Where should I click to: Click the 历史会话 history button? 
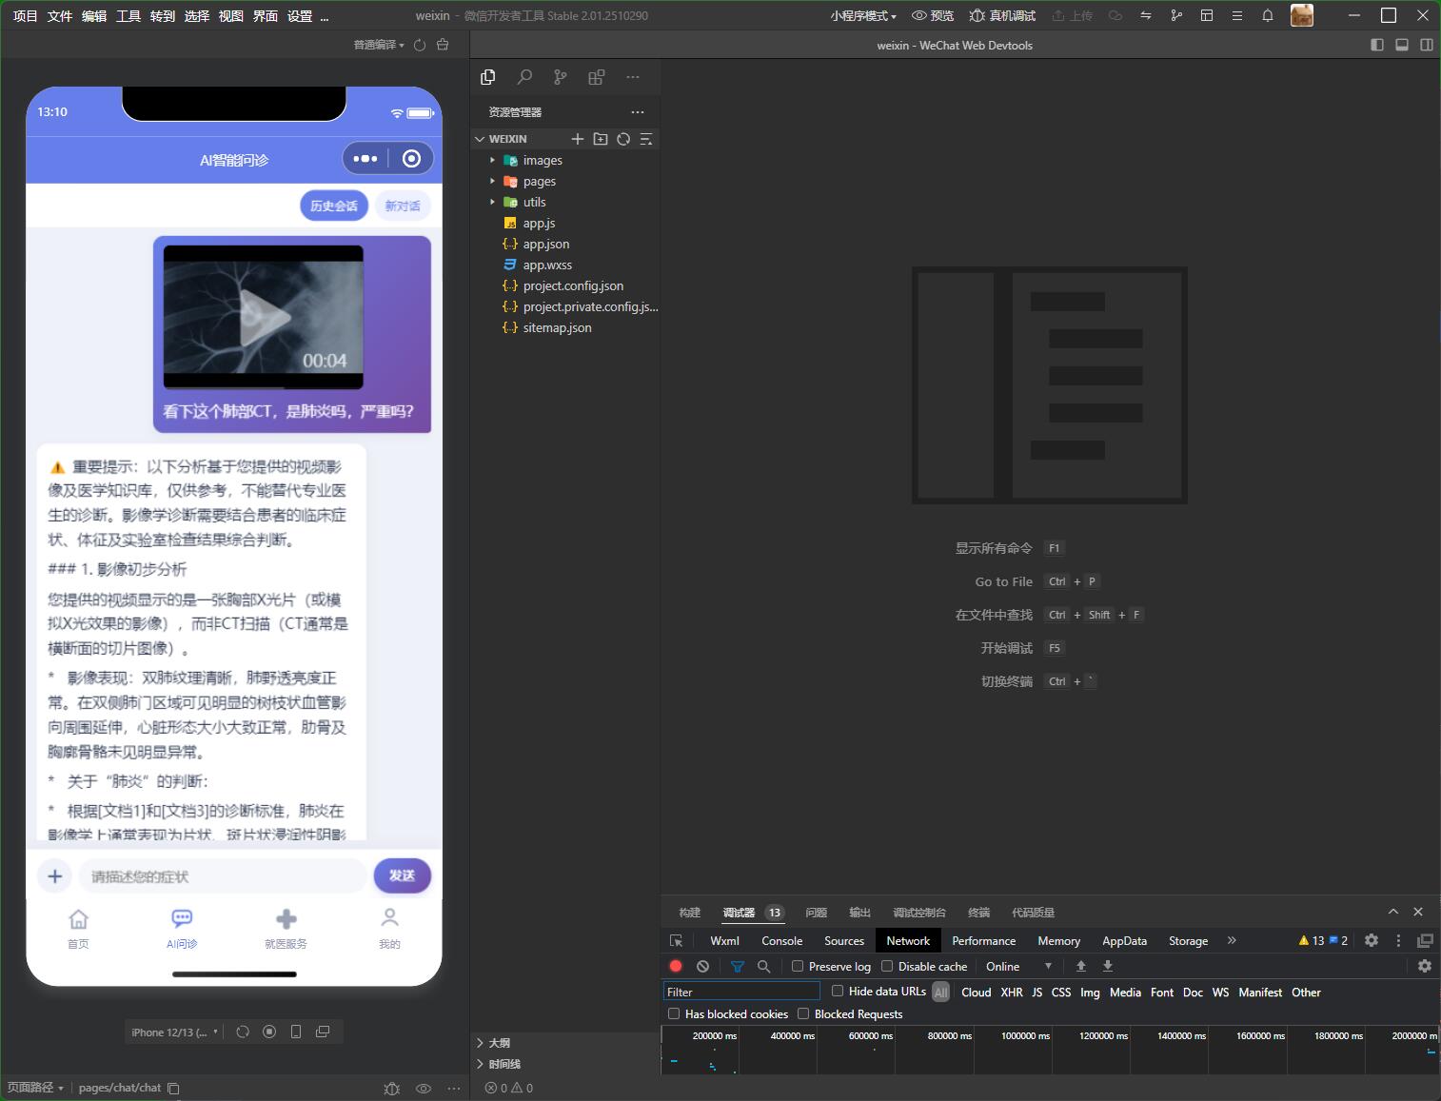[334, 206]
